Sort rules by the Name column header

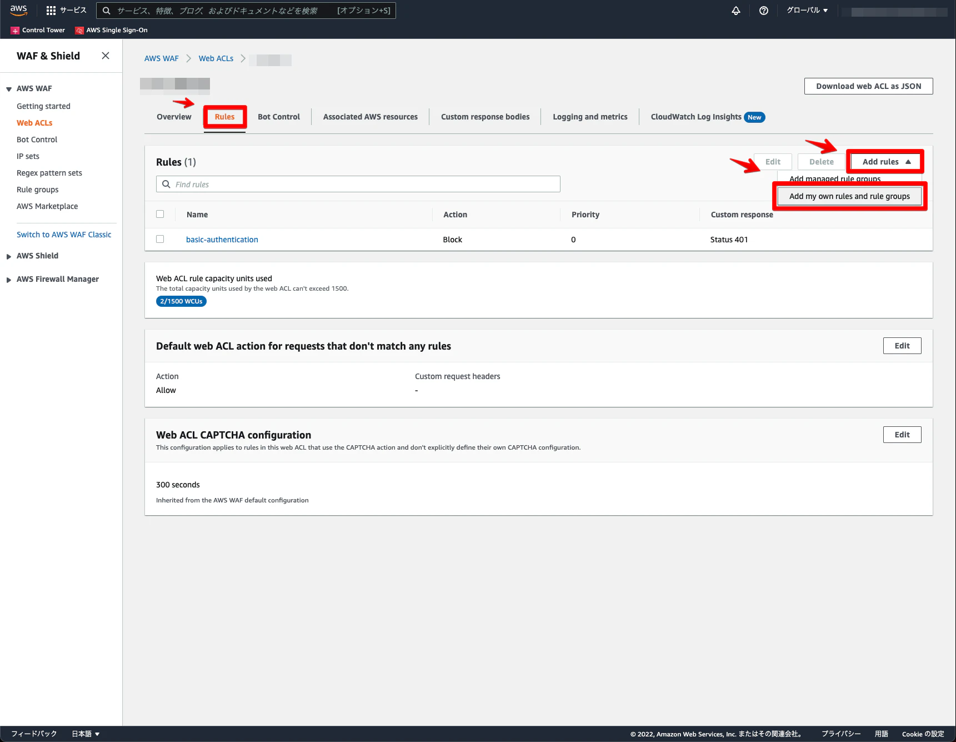pos(197,215)
